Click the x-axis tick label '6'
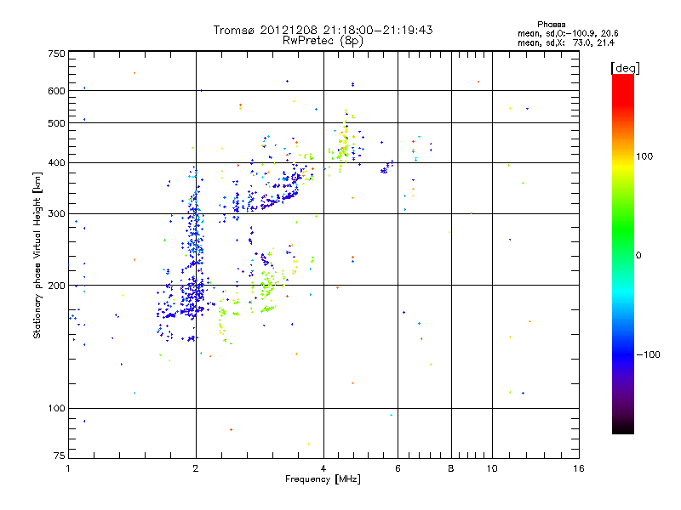The width and height of the screenshot is (681, 510). (x=398, y=468)
